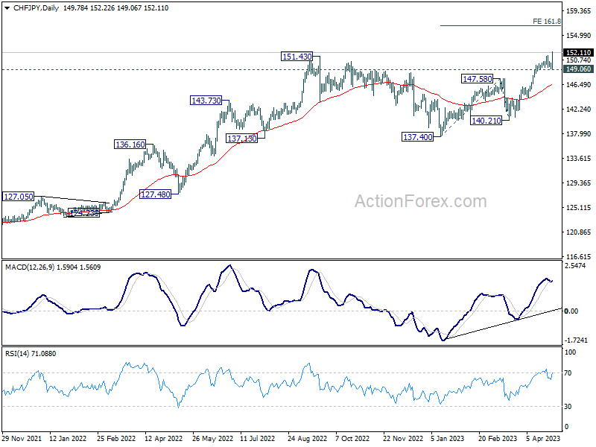Select the 137.400 low label
The width and height of the screenshot is (596, 447).
[418, 137]
